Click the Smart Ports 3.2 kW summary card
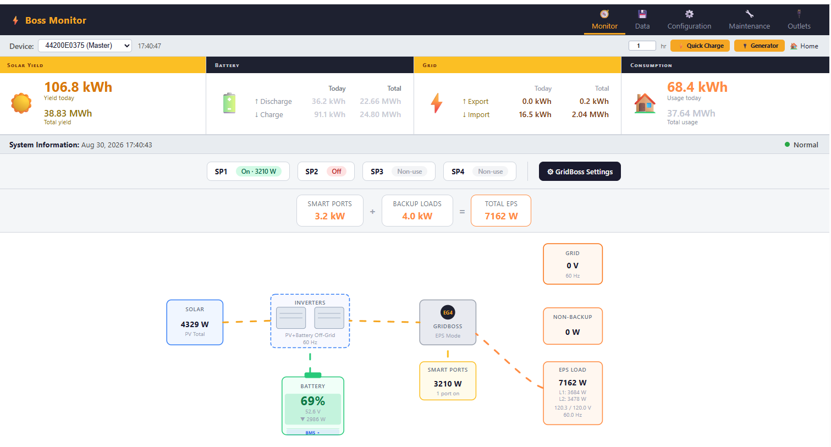 pos(329,211)
